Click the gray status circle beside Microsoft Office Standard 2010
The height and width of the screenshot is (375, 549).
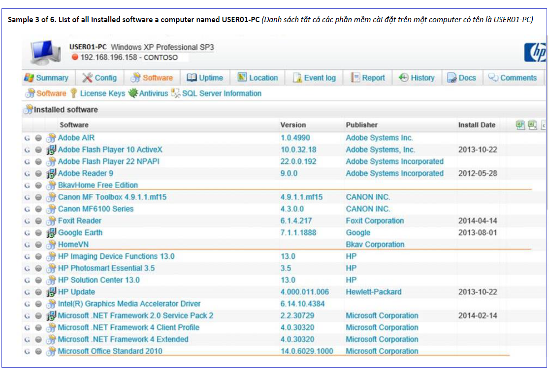(38, 351)
